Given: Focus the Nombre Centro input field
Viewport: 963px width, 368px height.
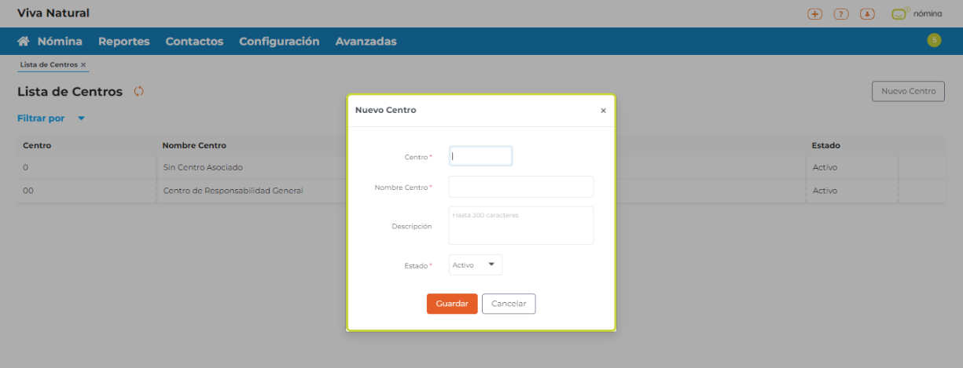Looking at the screenshot, I should click(520, 187).
